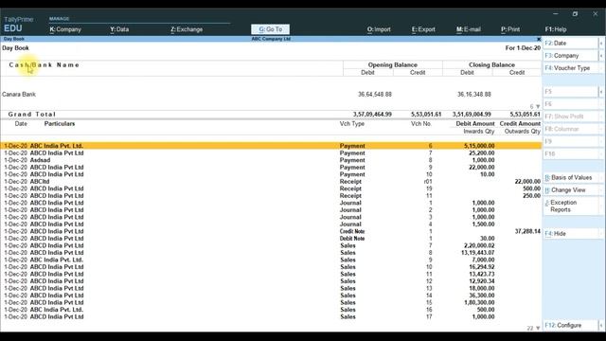Viewport: 606px width, 341px height.
Task: Minimize the TallyPrime window
Action: tap(556, 13)
